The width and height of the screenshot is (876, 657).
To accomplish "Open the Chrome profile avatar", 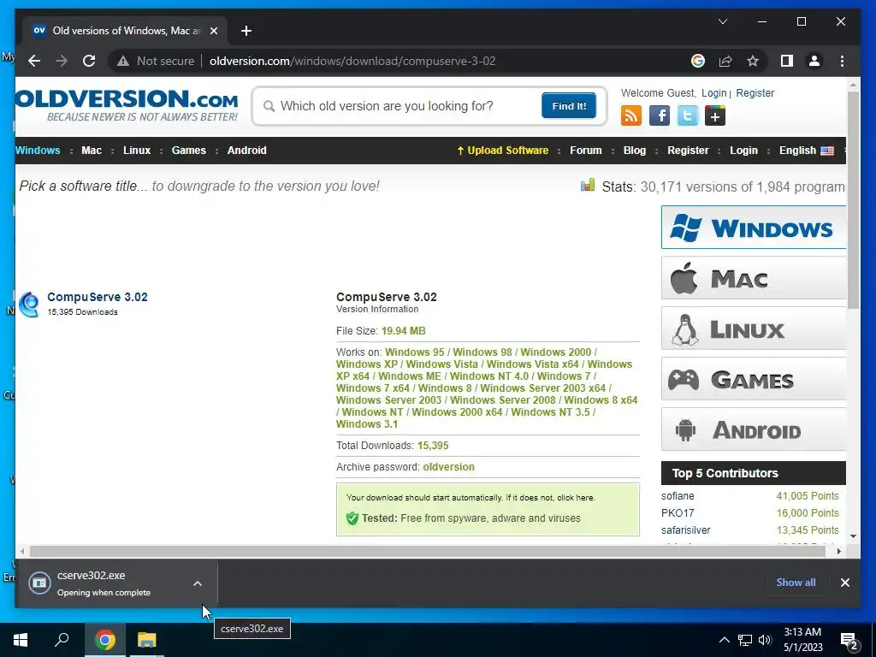I will (814, 61).
